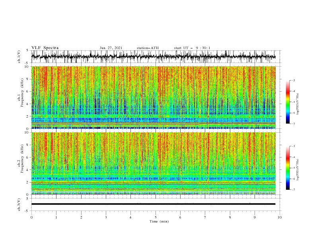Click the "-7" tick on ch.1 colorbar
The image size is (315, 244).
293,124
